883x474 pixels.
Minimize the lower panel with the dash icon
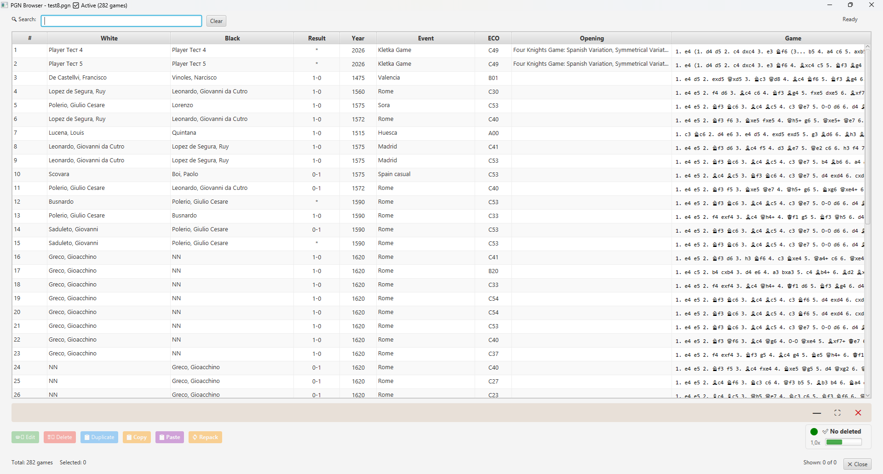click(817, 413)
